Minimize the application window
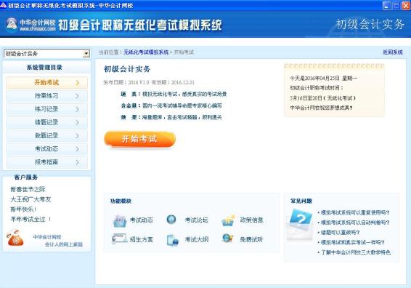 point(386,6)
